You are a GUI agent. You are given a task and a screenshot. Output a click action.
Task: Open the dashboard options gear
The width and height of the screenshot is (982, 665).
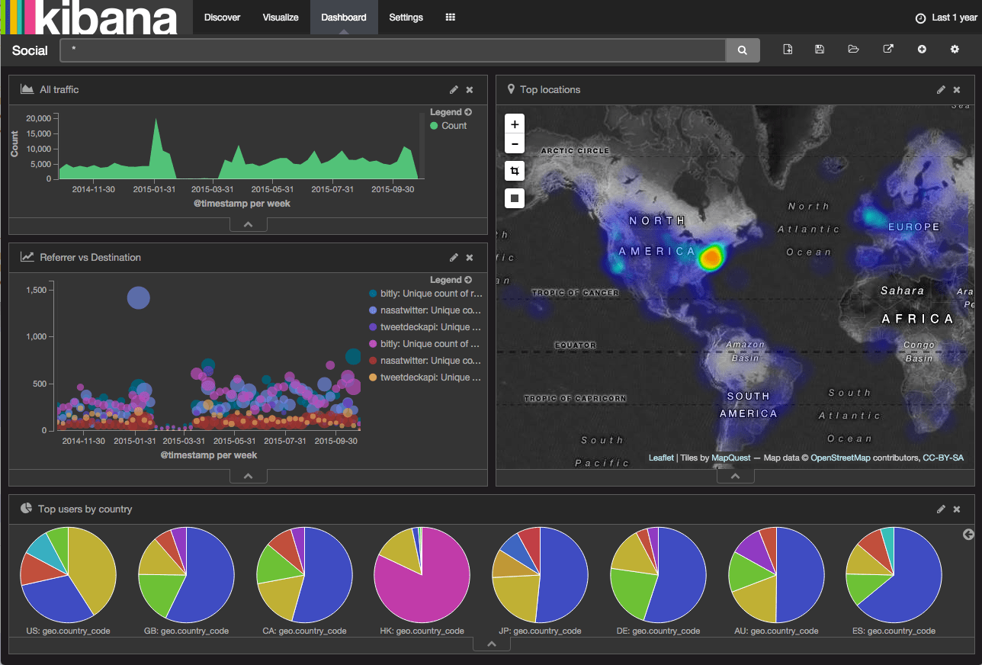[955, 49]
